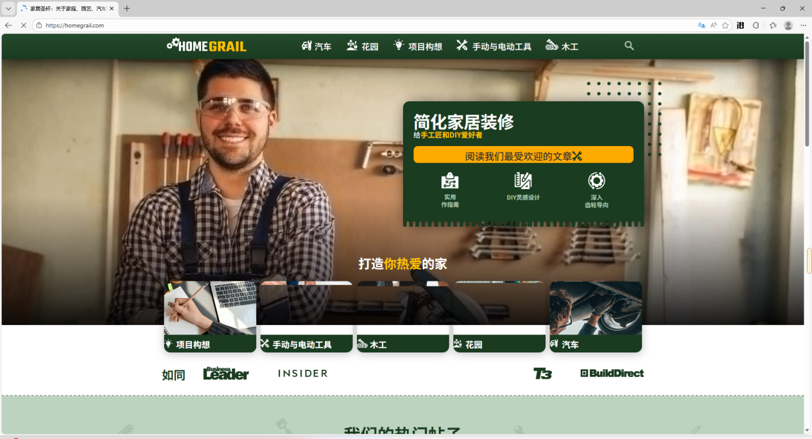Click the INSIDER logo
Screen dimensions: 812x439
(x=302, y=373)
